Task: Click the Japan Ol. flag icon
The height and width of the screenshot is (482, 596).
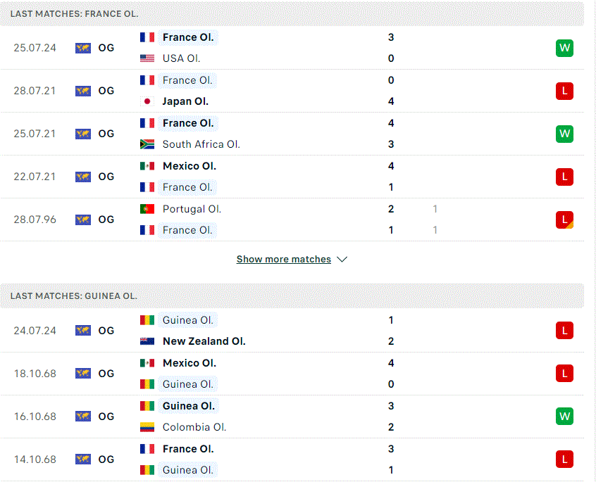Action: 147,101
